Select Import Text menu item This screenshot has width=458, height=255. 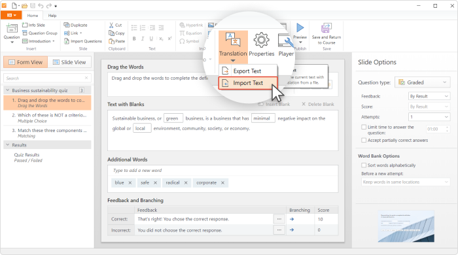tap(248, 83)
